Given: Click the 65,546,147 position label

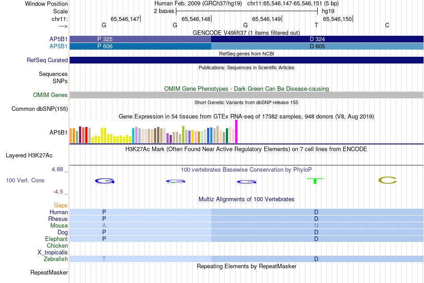Looking at the screenshot, I should point(125,19).
